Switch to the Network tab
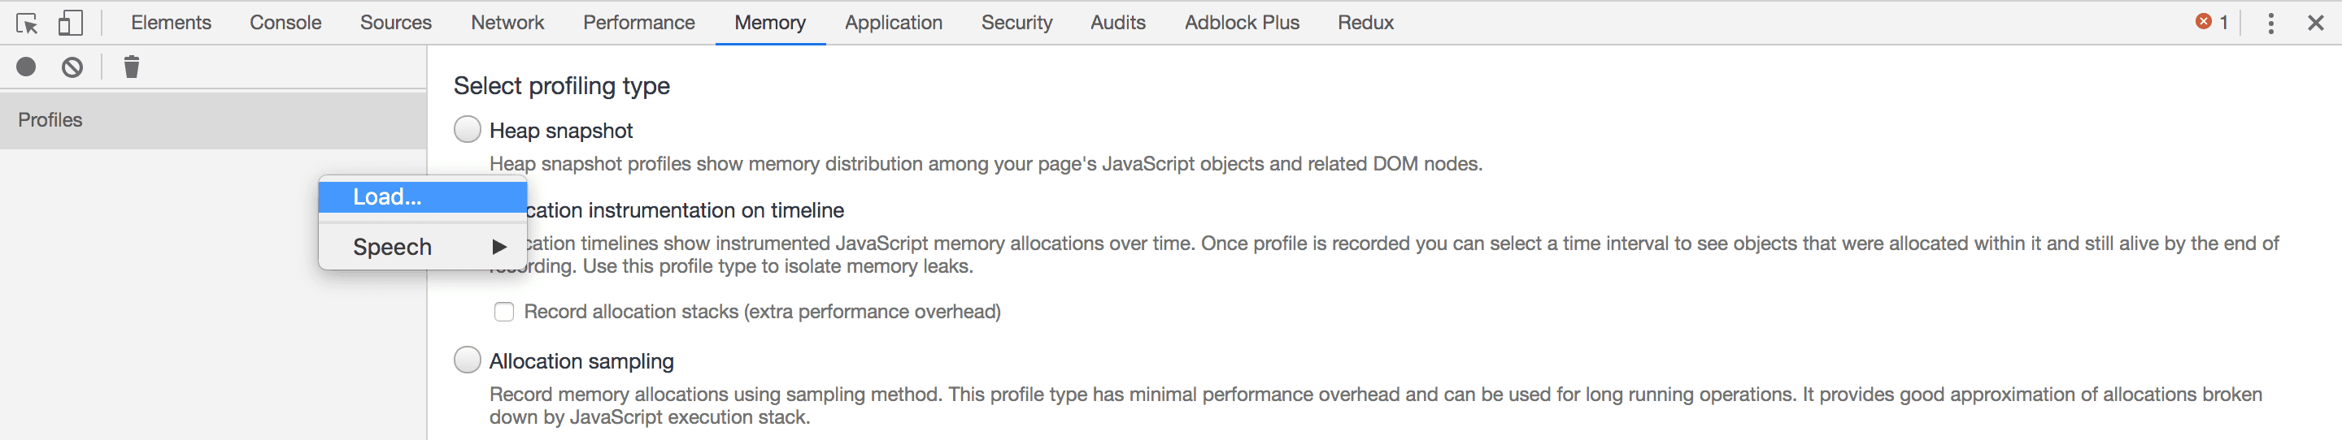Screen dimensions: 2342x440 click(507, 23)
